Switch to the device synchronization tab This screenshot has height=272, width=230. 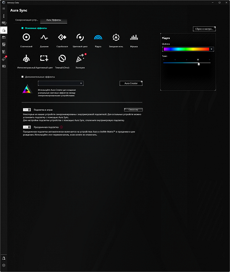pos(27,20)
